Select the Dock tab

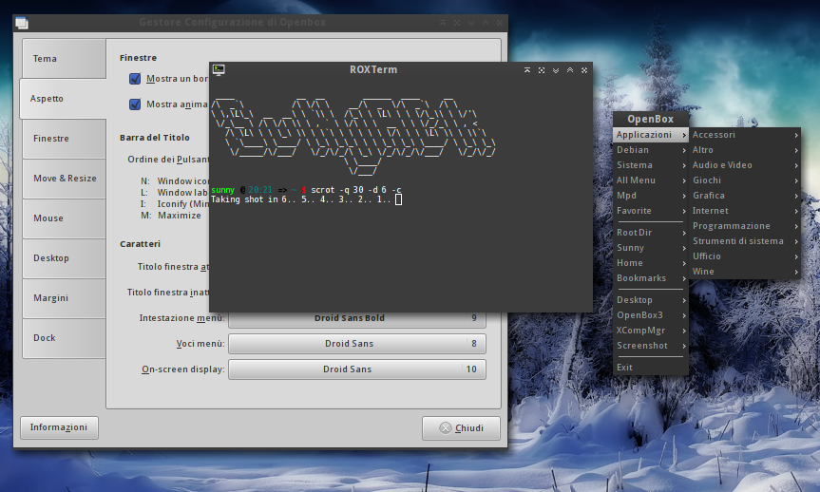click(x=64, y=338)
